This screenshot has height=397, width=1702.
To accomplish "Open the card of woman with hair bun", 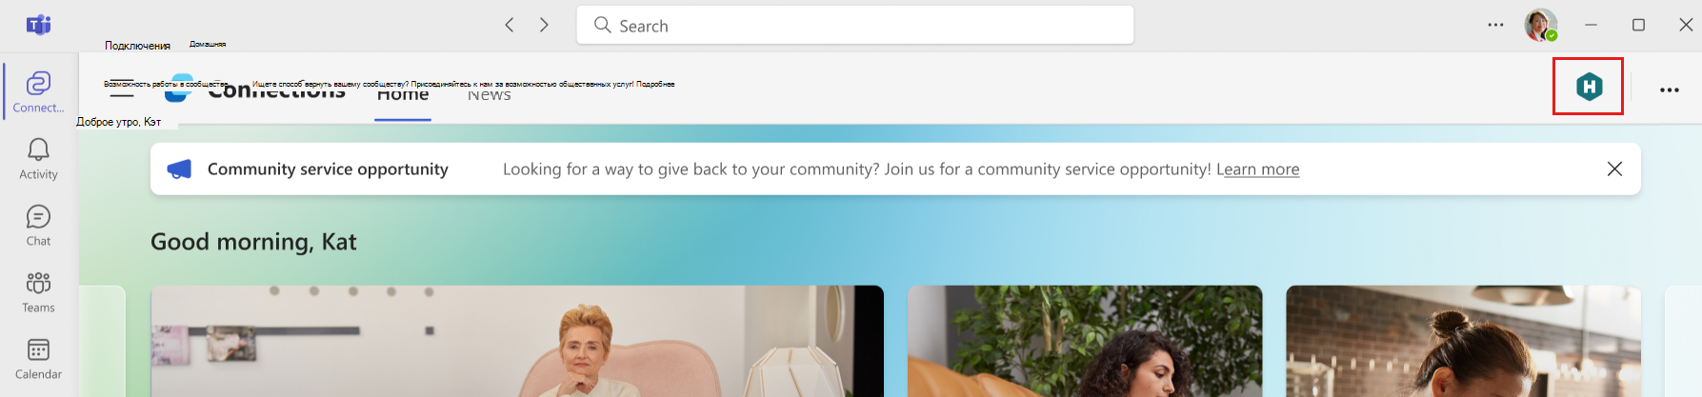I will 1463,341.
